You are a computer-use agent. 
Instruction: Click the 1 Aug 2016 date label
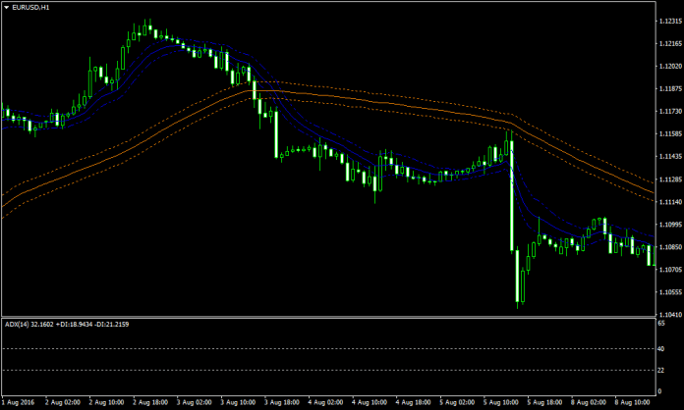(20, 403)
